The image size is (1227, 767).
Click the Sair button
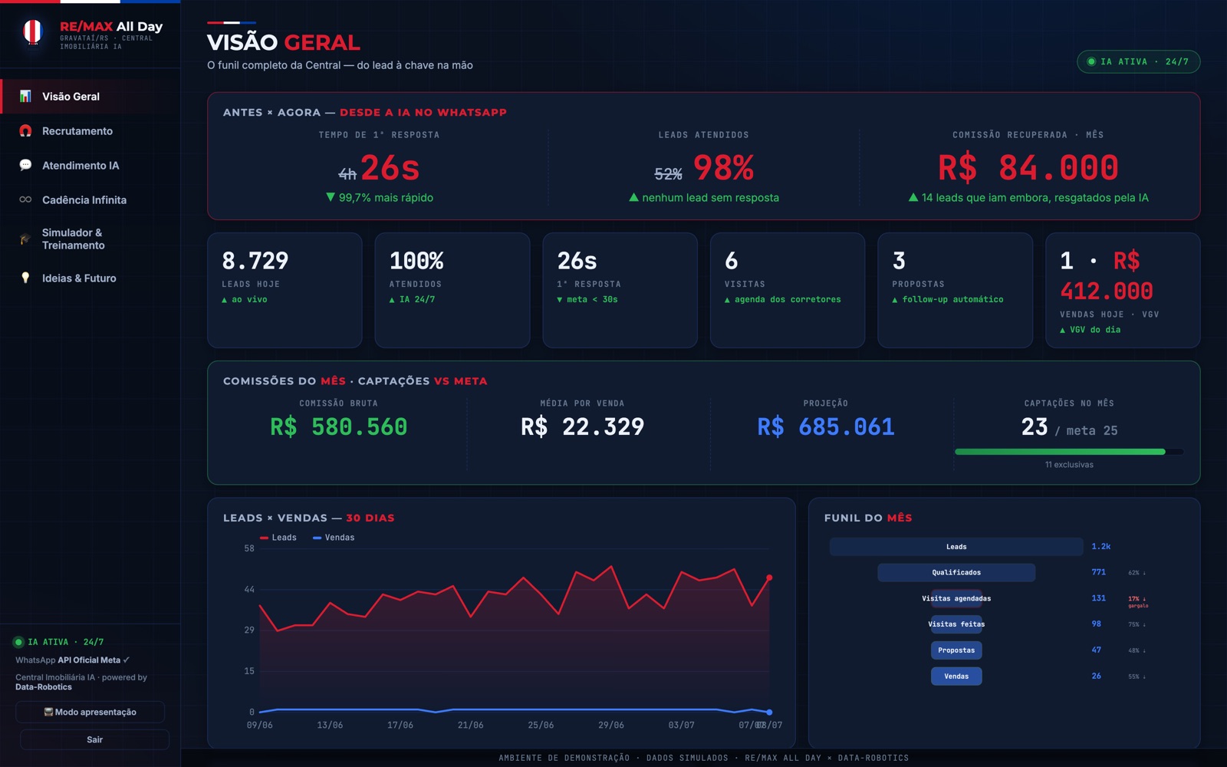tap(94, 739)
